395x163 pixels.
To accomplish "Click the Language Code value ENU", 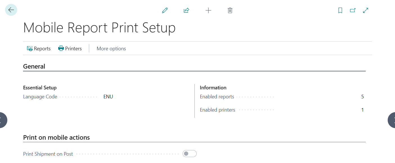I will (108, 97).
